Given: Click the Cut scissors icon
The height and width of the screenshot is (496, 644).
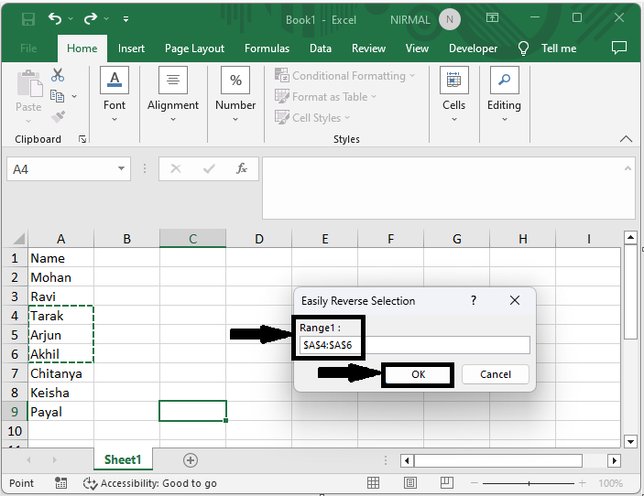Looking at the screenshot, I should pyautogui.click(x=58, y=75).
